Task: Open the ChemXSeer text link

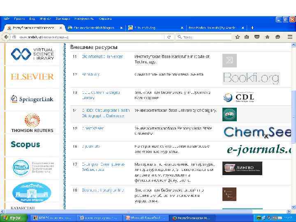Action: point(92,128)
